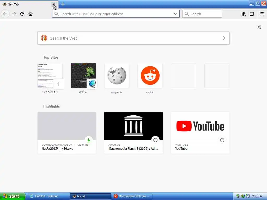Click the NetFx20SP1_x86.exe file name
The height and width of the screenshot is (200, 267).
pyautogui.click(x=57, y=149)
